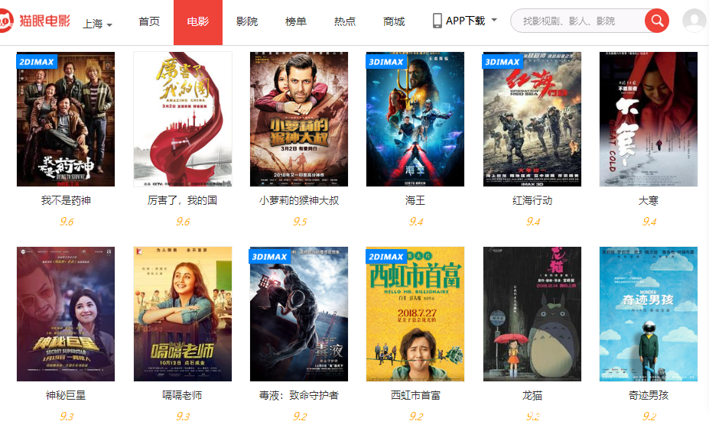Expand the 上海 city dropdown
This screenshot has width=709, height=431.
point(97,24)
